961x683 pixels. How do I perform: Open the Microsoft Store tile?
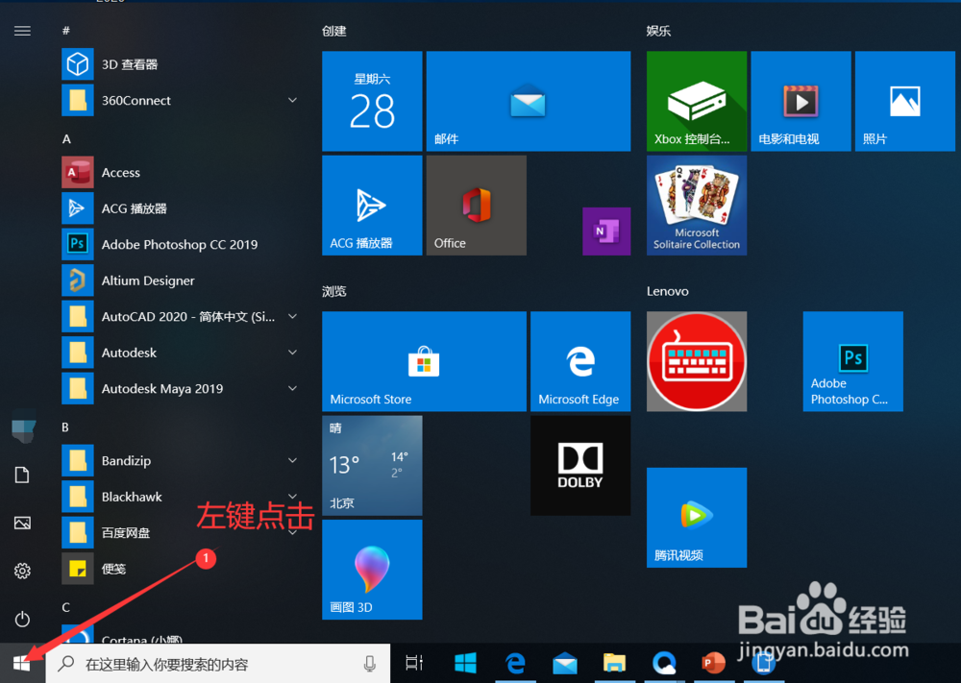[424, 361]
